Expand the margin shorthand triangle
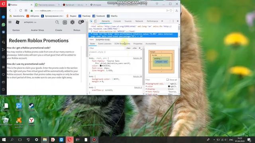This screenshot has width=255, height=143. coord(101,81)
